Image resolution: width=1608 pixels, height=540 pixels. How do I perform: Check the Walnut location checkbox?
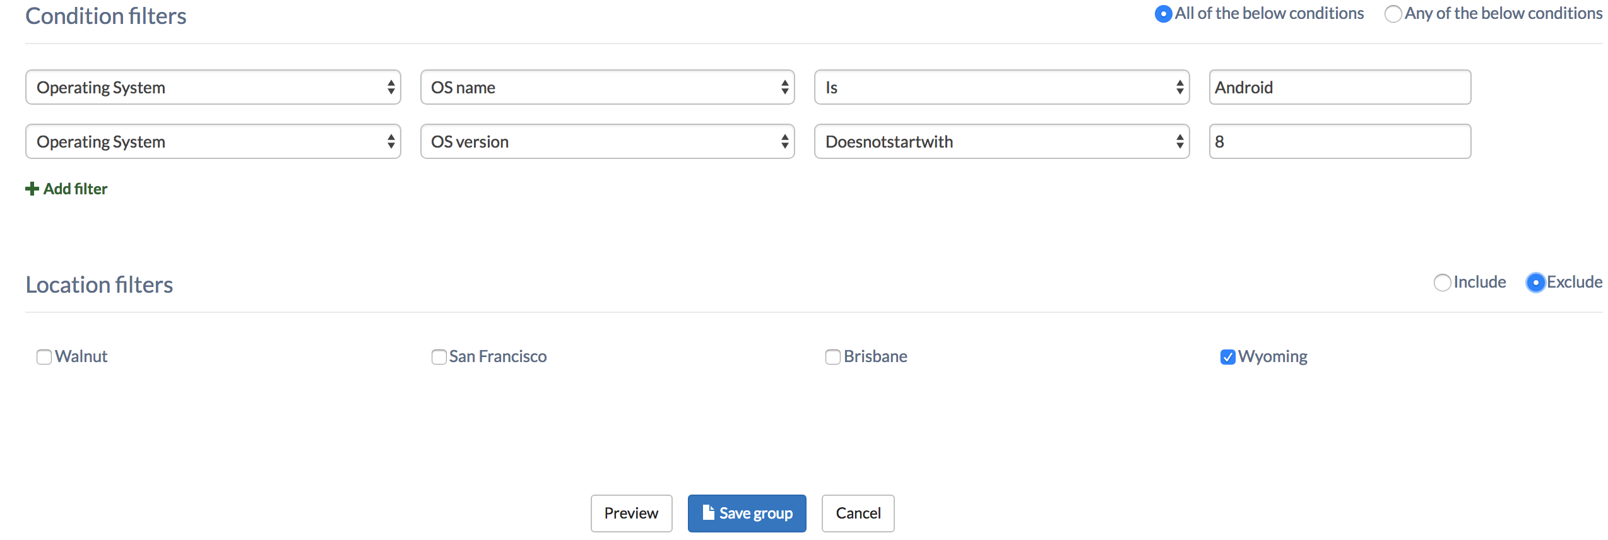click(x=44, y=357)
